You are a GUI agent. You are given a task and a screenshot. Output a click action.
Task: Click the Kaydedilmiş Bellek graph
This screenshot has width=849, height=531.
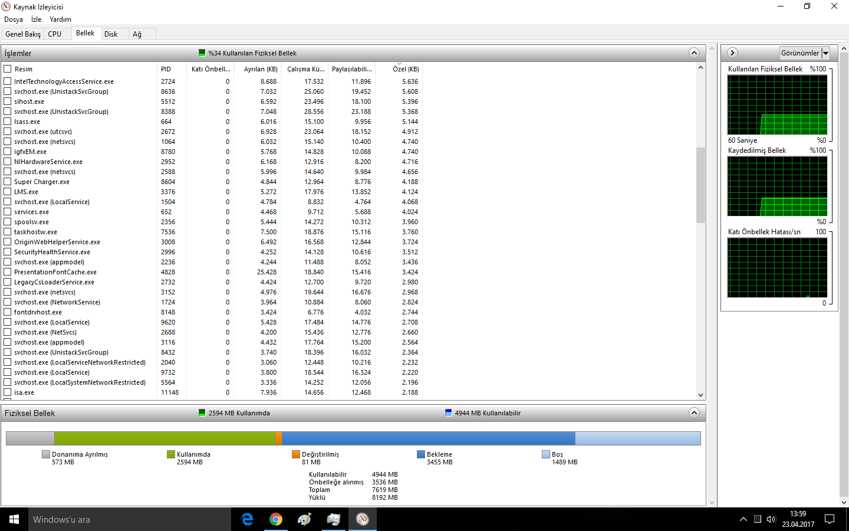click(777, 186)
